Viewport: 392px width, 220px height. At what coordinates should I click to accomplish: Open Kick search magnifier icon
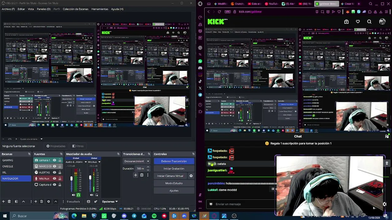pyautogui.click(x=369, y=22)
